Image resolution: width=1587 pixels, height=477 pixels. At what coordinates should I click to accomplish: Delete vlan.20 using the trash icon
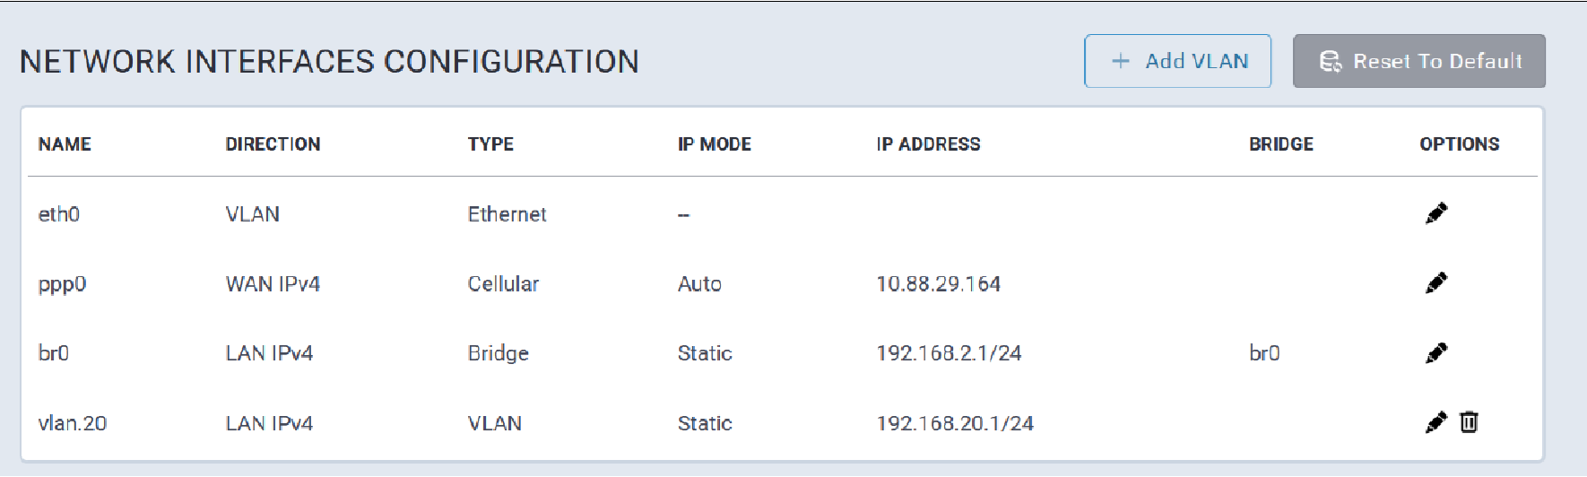tap(1469, 422)
